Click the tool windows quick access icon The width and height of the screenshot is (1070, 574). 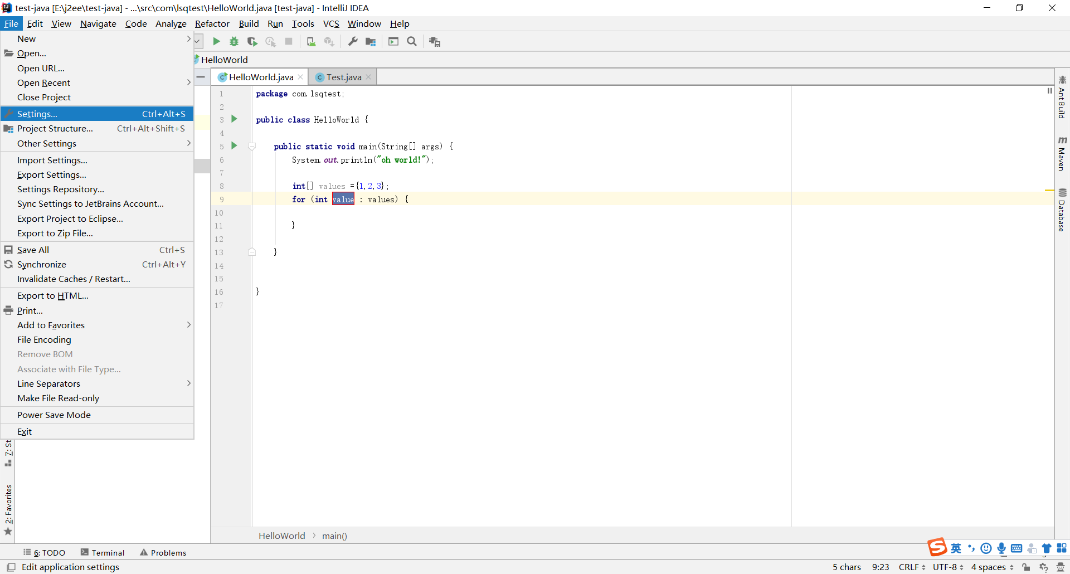[x=11, y=567]
